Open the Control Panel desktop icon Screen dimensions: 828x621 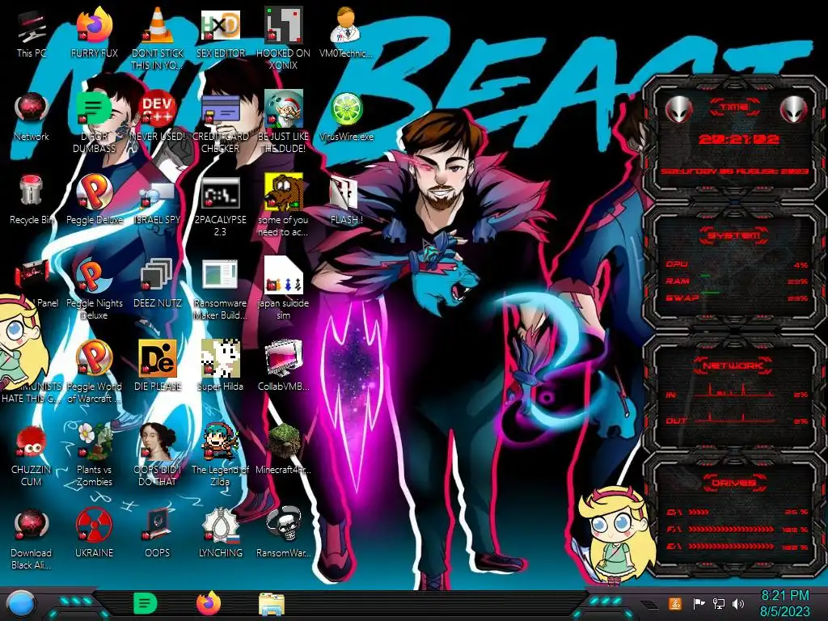(x=32, y=273)
